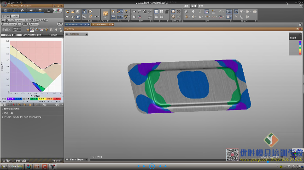Open the red C application in the taskbar
Screen dimensions: 304x170
coord(45,166)
